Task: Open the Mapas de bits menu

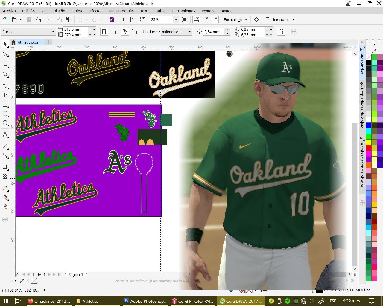Action: tap(121, 11)
